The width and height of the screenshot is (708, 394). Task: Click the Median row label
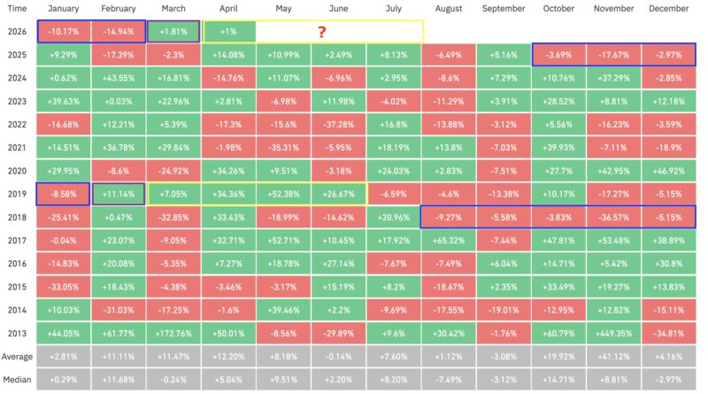click(x=17, y=379)
